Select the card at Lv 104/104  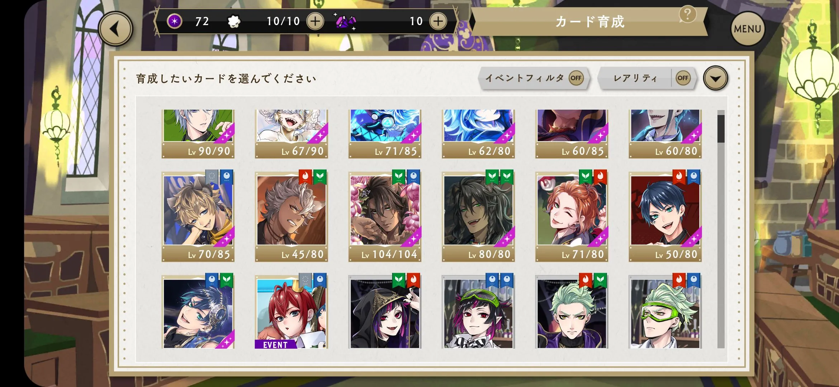coord(385,216)
